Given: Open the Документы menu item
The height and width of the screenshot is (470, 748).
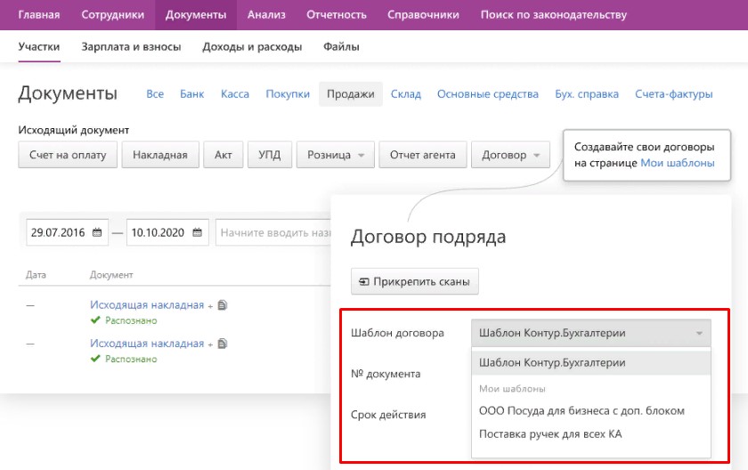Looking at the screenshot, I should click(x=196, y=15).
